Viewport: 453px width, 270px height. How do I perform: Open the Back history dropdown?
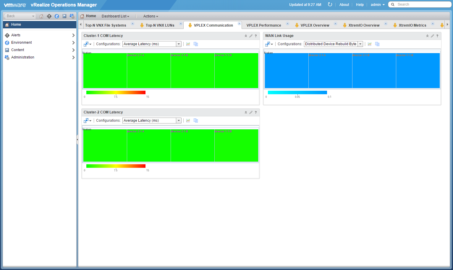point(33,16)
